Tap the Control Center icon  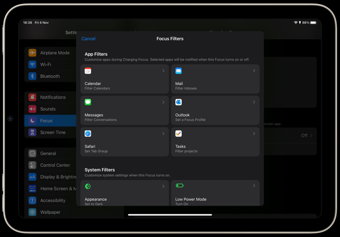(32, 165)
